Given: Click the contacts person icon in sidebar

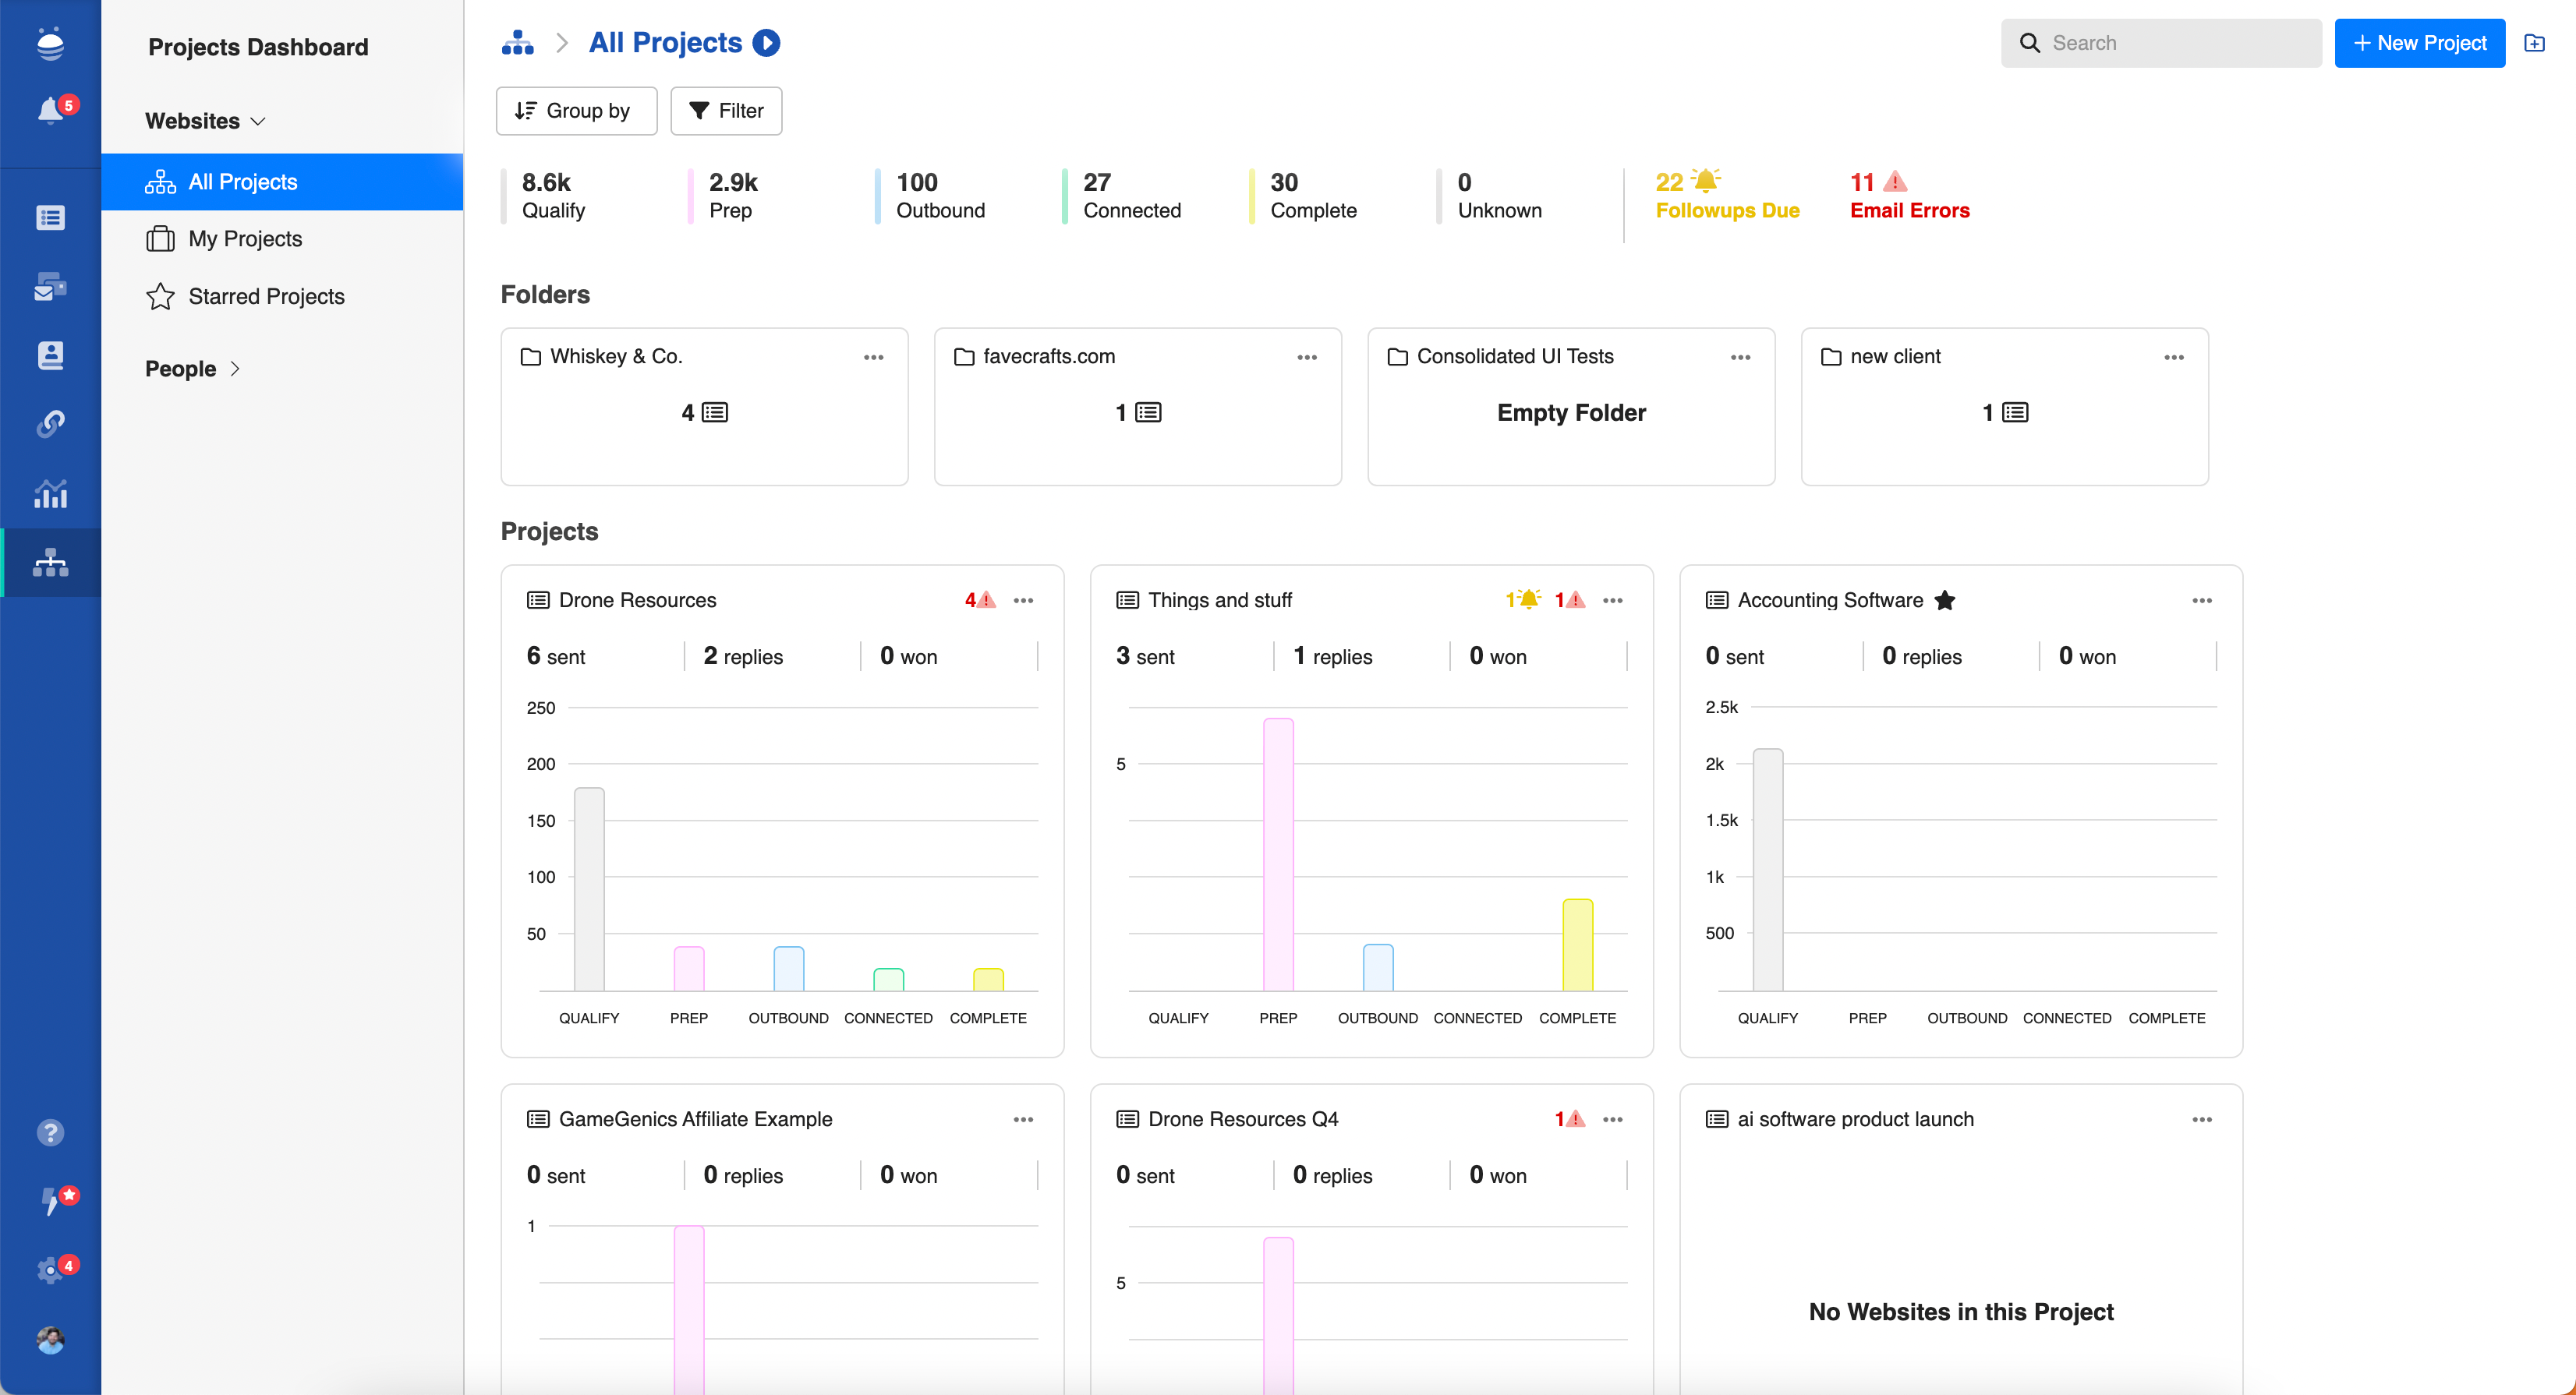Looking at the screenshot, I should [51, 355].
